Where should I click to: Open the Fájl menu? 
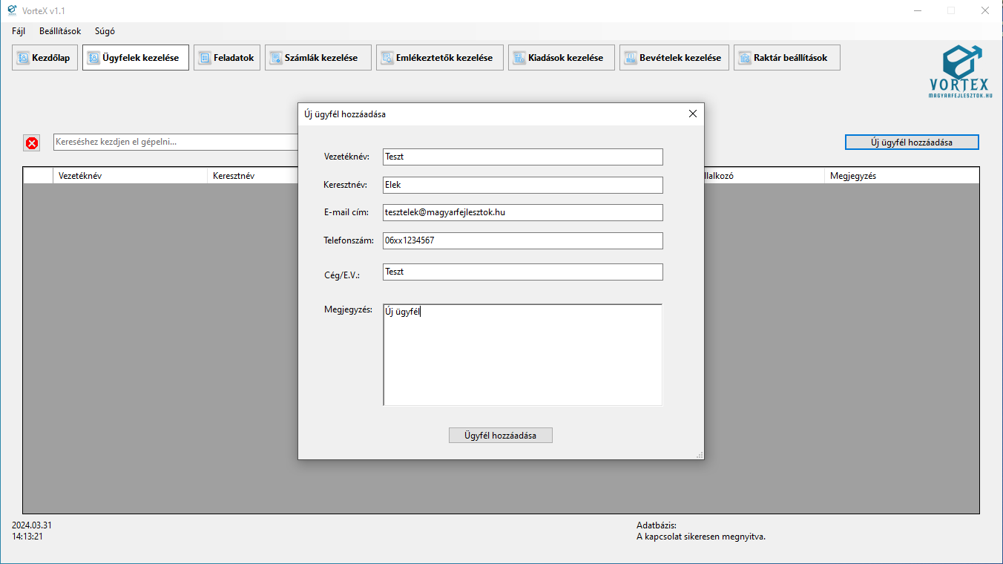coord(19,31)
